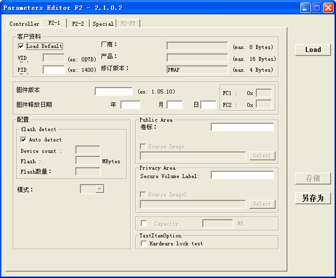Click the F2-1 tab
336x278 pixels.
(x=54, y=23)
